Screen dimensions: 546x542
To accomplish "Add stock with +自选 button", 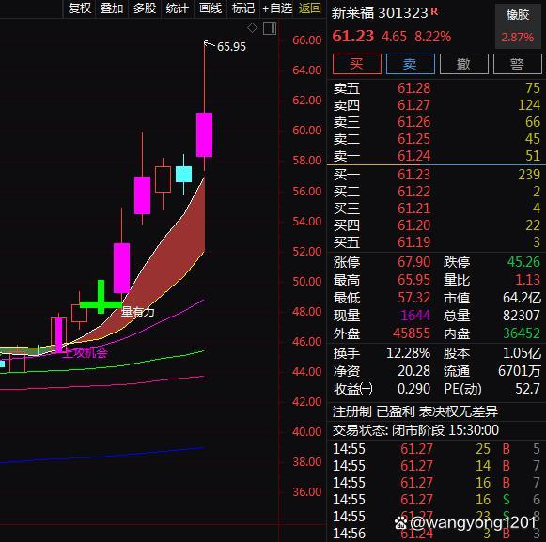I will coord(277,8).
